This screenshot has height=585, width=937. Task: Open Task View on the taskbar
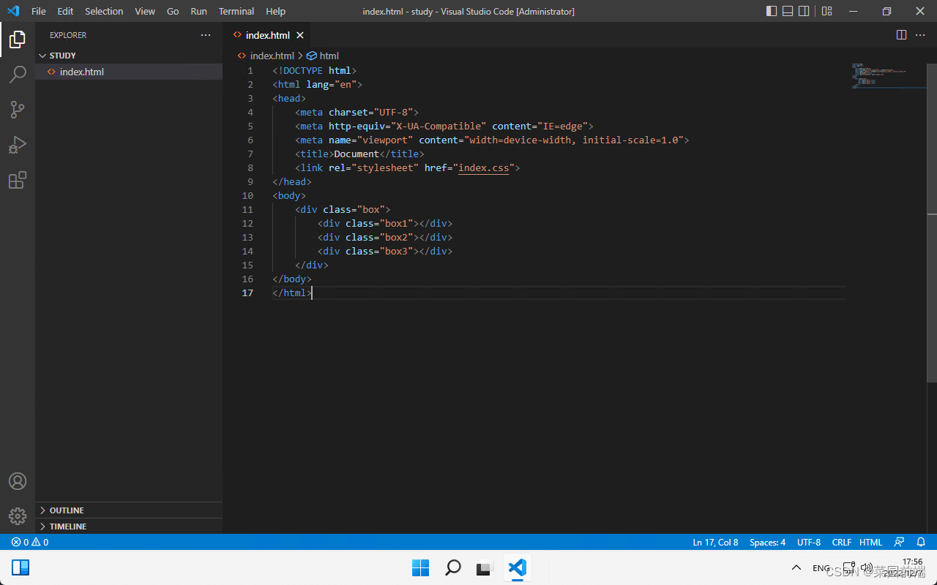tap(485, 567)
